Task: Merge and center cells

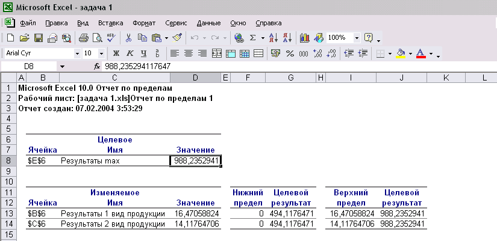Action: pos(216,53)
